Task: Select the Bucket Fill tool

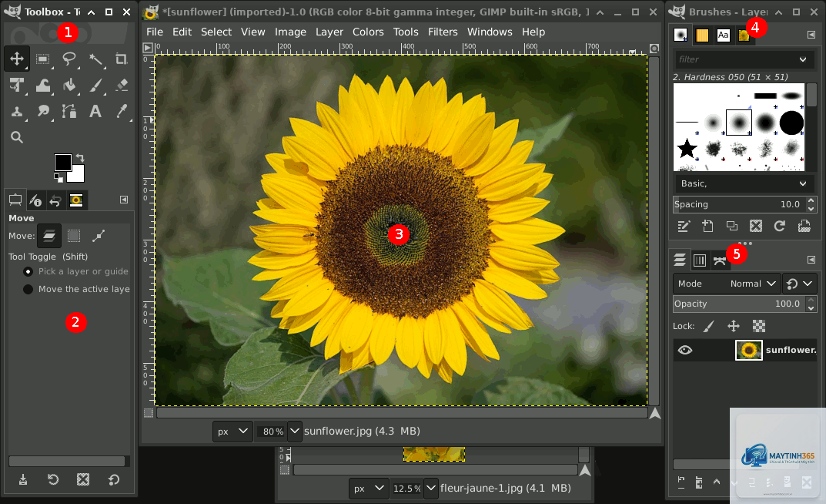Action: [69, 85]
